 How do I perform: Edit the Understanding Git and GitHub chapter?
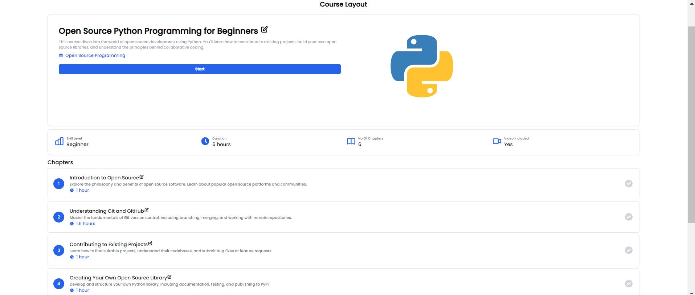147,210
